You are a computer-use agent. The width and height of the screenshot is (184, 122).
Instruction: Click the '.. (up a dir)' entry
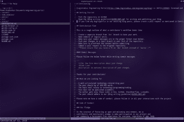pyautogui.click(x=6, y=8)
